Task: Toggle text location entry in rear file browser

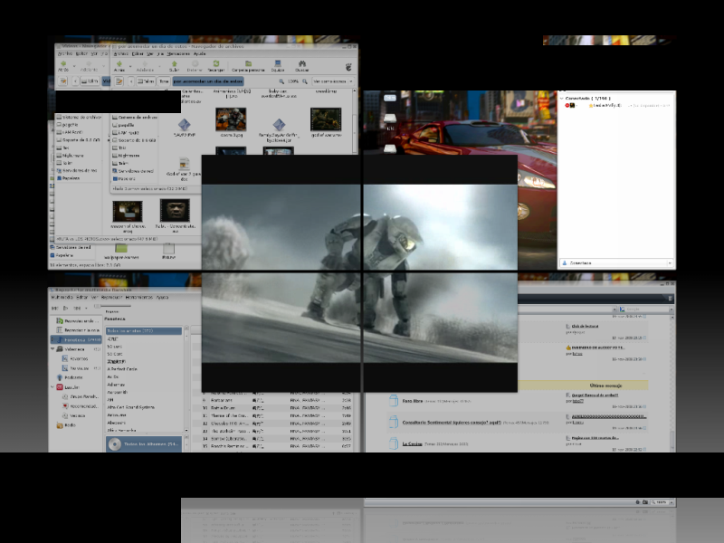Action: click(63, 81)
